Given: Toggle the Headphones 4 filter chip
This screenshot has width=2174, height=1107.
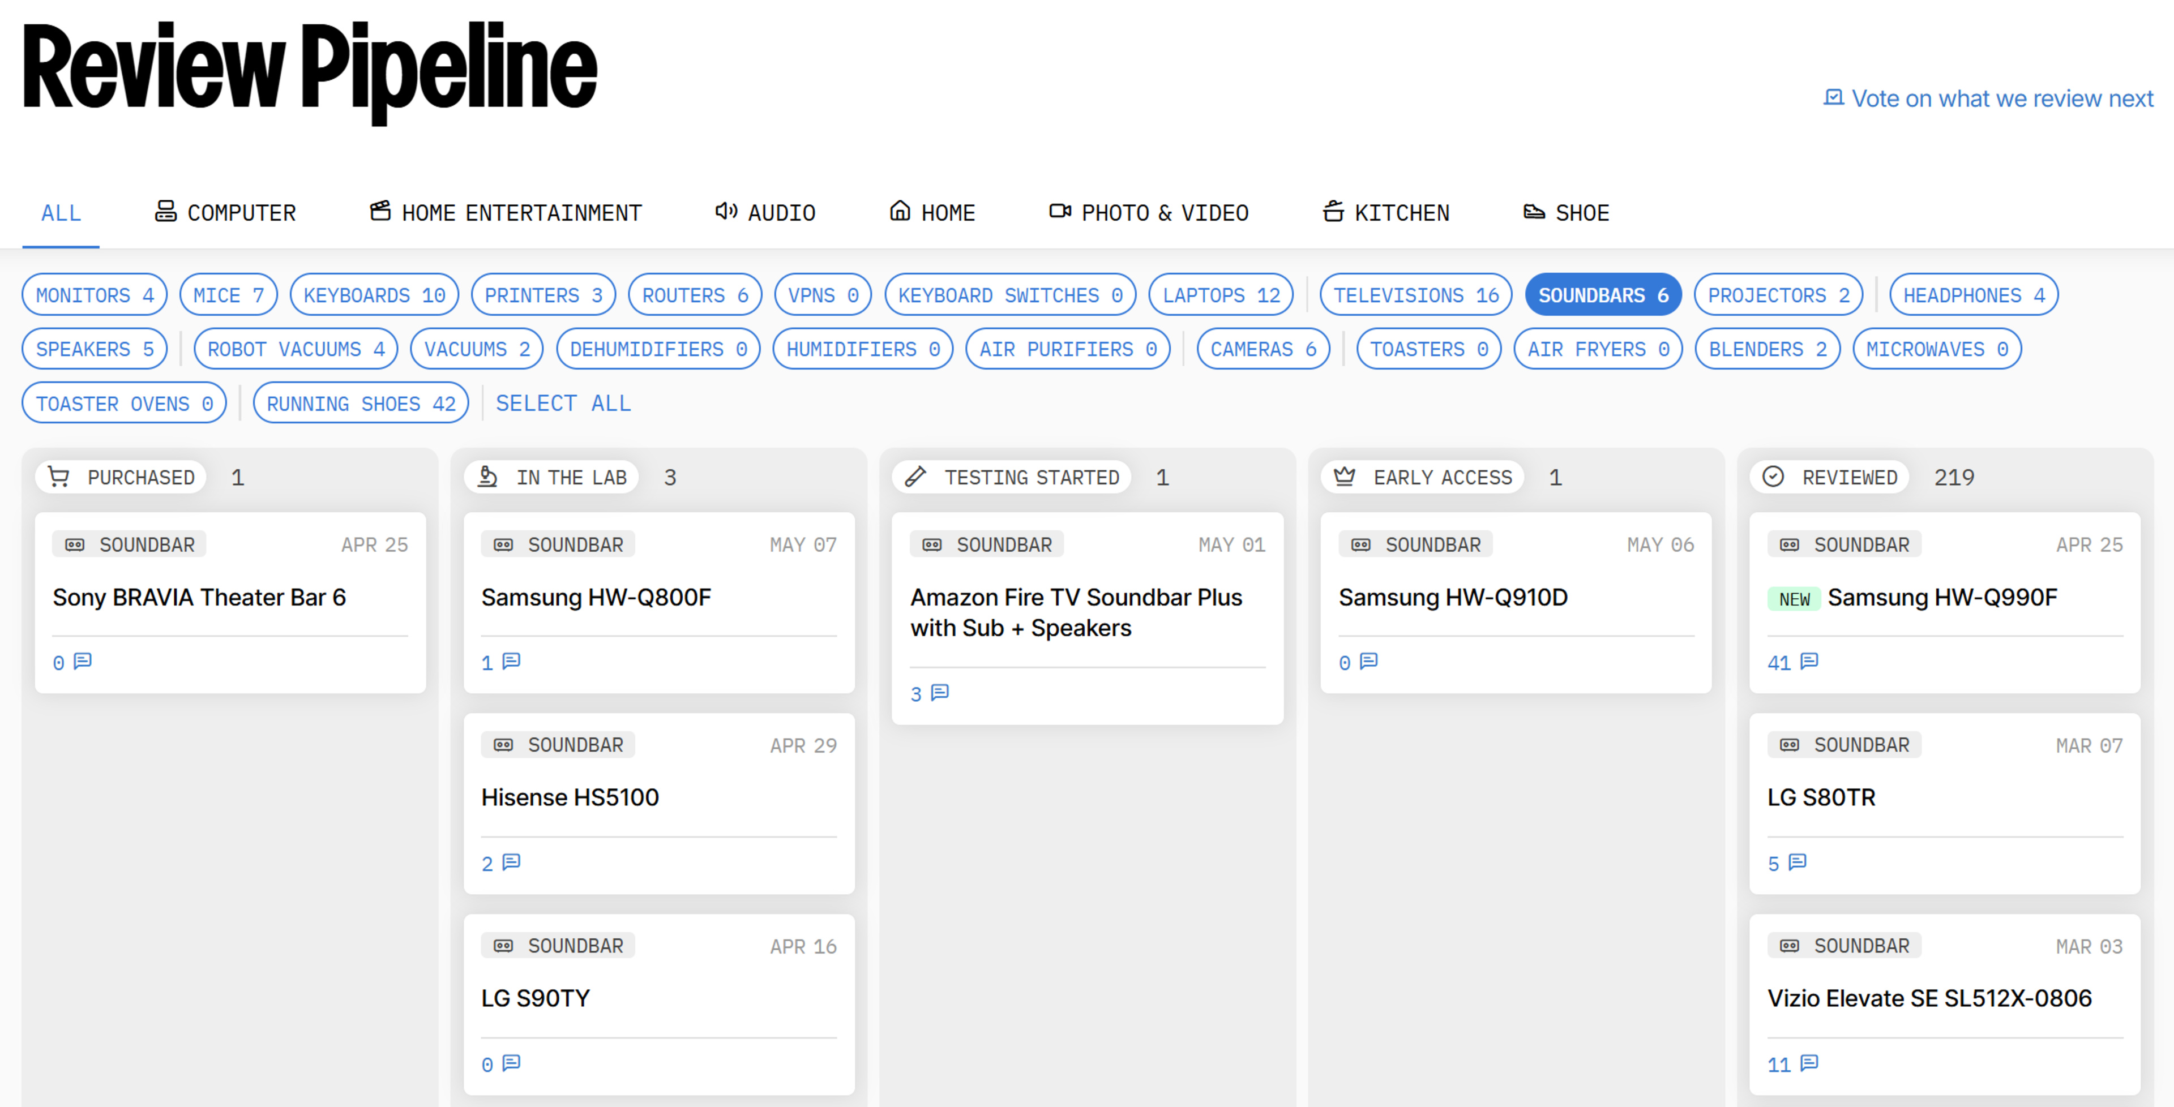Looking at the screenshot, I should [x=1972, y=295].
